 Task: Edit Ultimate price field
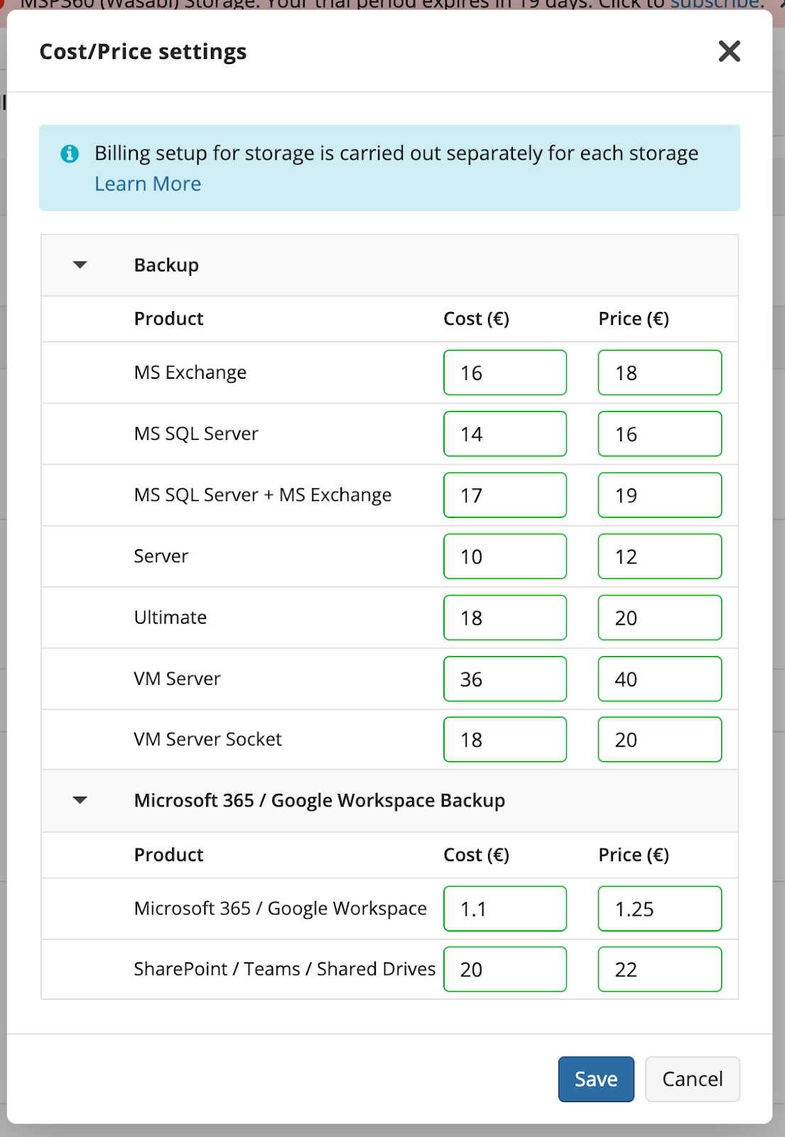point(660,618)
